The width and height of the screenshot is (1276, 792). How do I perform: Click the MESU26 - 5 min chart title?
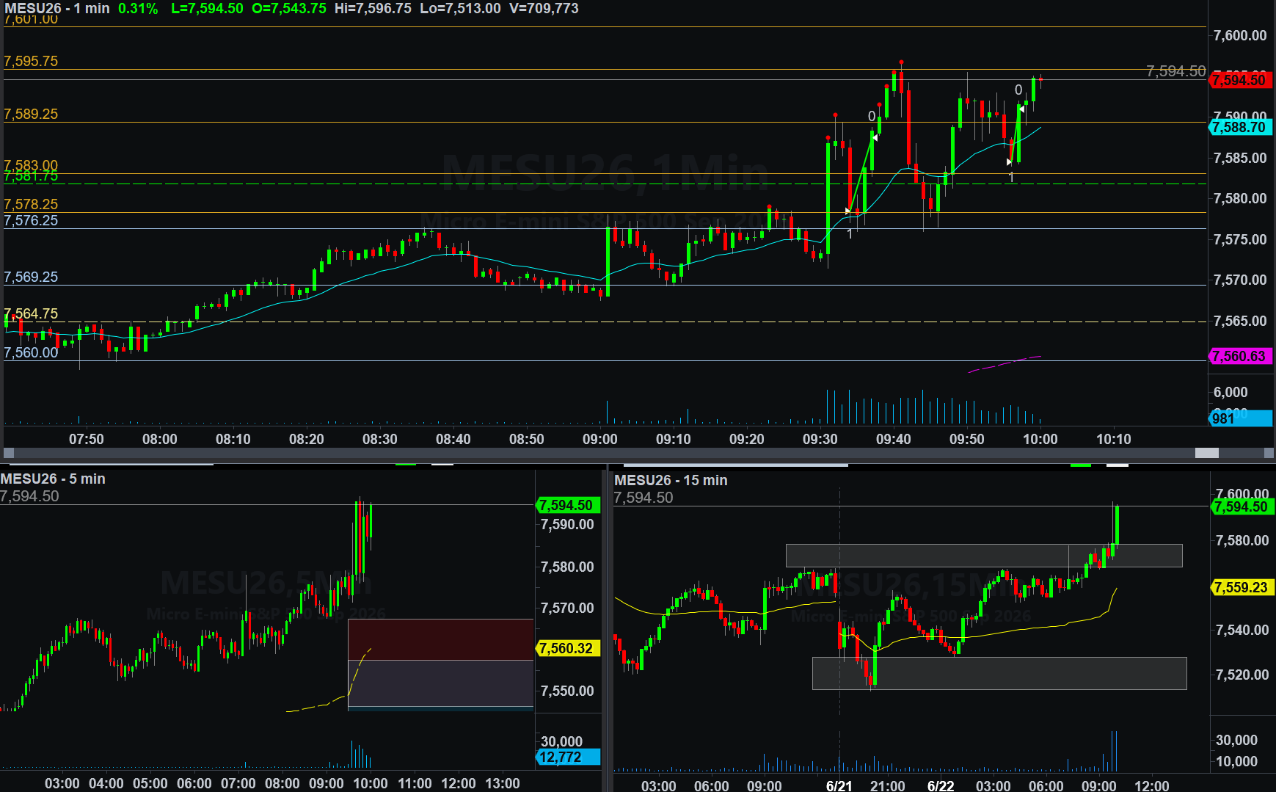point(53,479)
